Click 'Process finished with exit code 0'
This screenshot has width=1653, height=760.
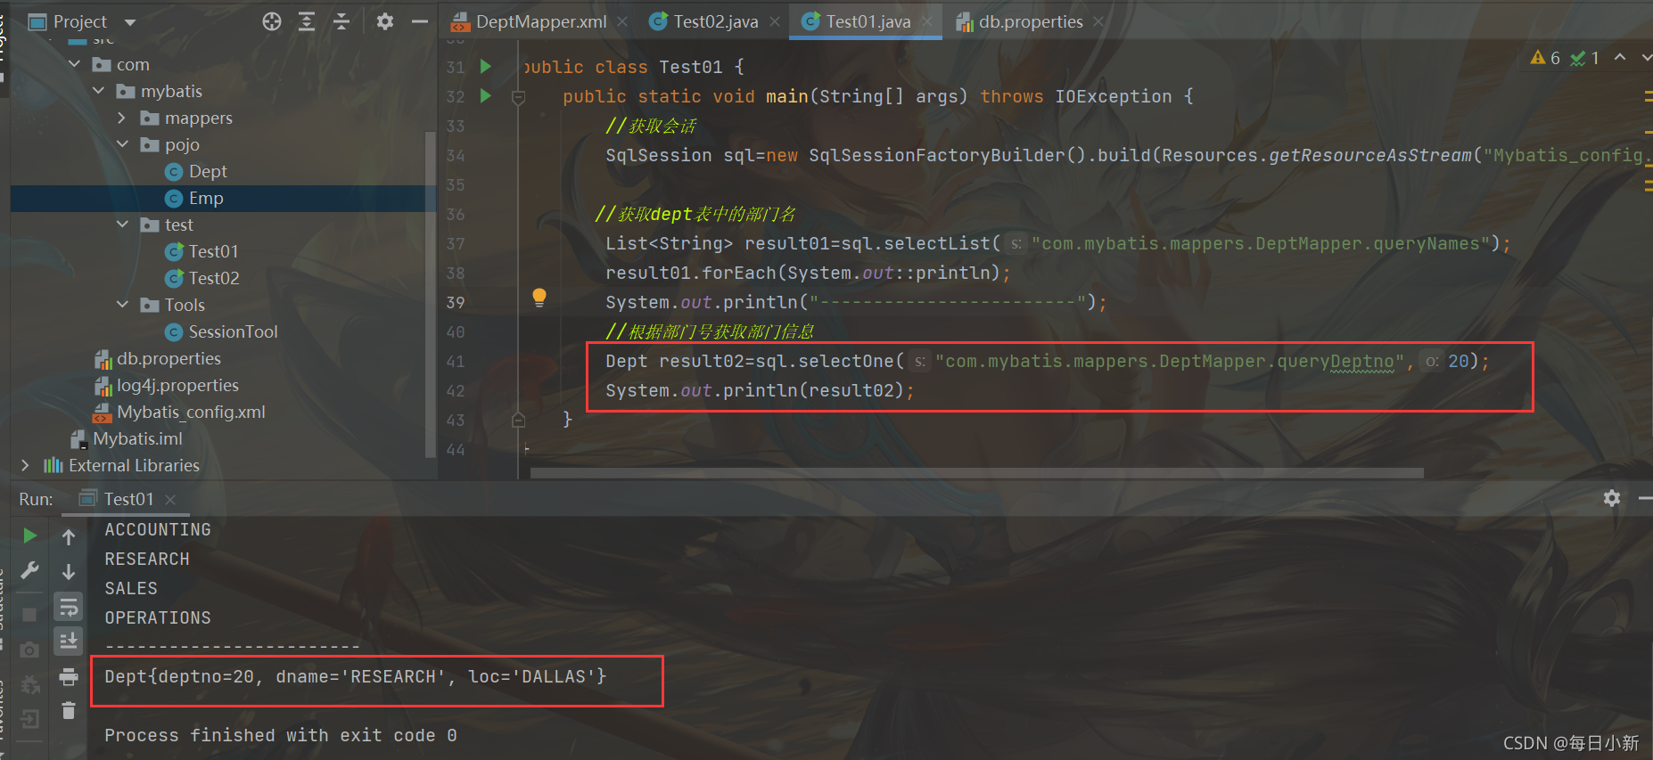281,735
